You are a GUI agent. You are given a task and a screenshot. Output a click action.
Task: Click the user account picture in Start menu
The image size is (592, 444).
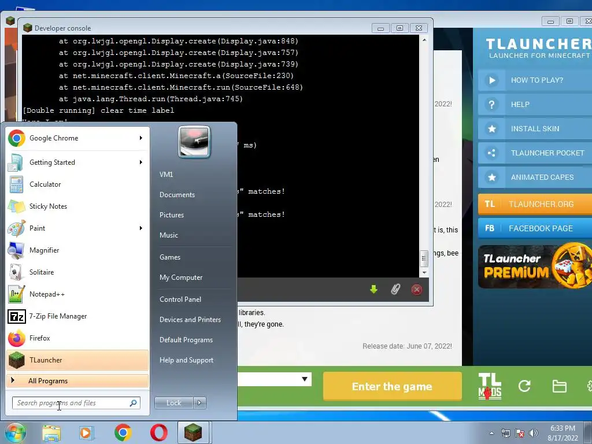(x=194, y=142)
